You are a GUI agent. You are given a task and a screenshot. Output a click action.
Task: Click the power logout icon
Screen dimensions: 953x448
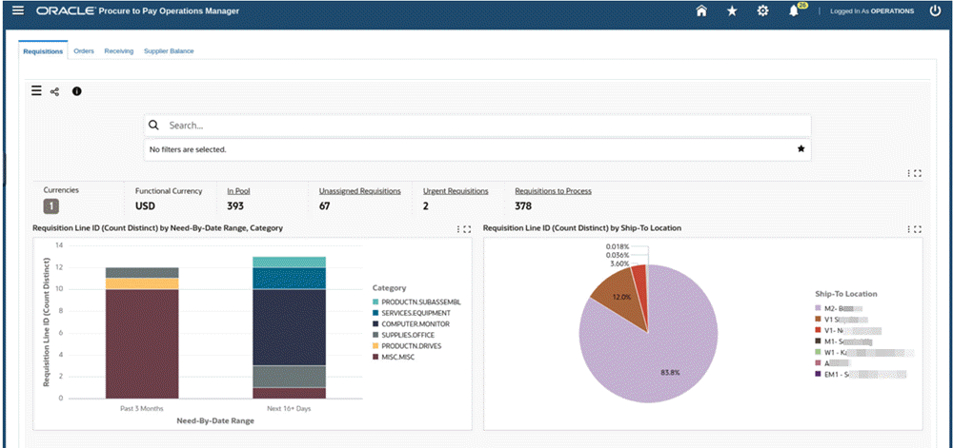(x=936, y=10)
